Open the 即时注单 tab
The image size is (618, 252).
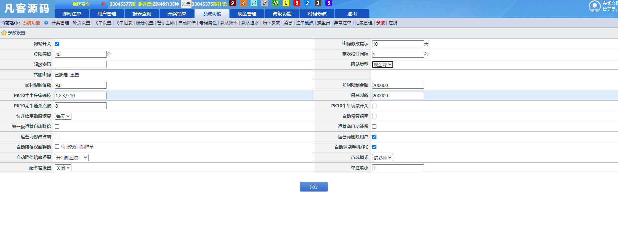pos(72,14)
